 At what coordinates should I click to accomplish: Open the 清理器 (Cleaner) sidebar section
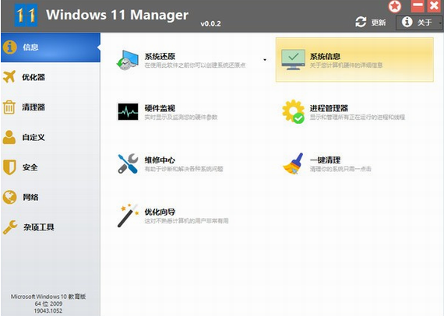[51, 107]
